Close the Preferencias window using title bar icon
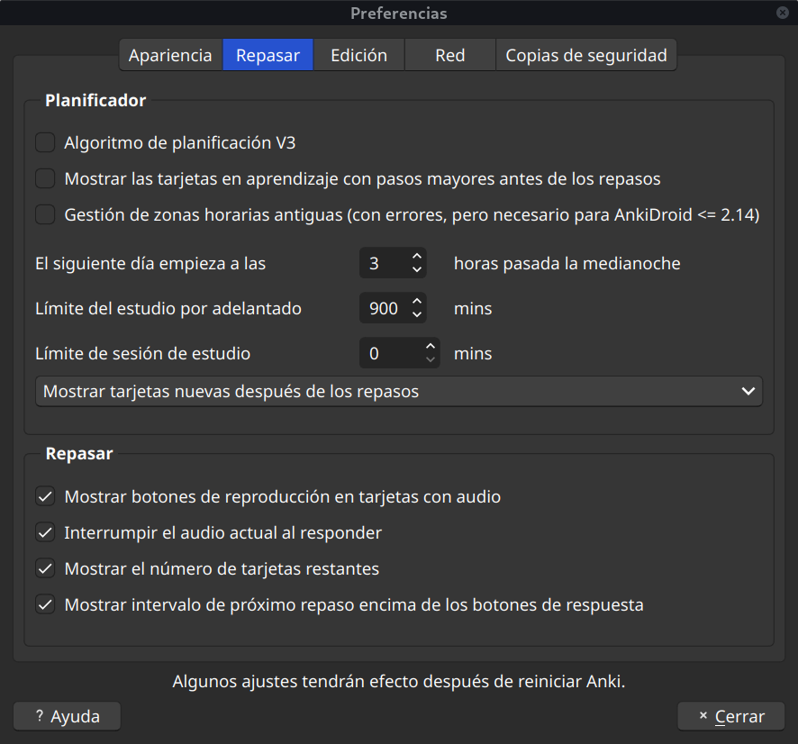The image size is (798, 744). (782, 13)
